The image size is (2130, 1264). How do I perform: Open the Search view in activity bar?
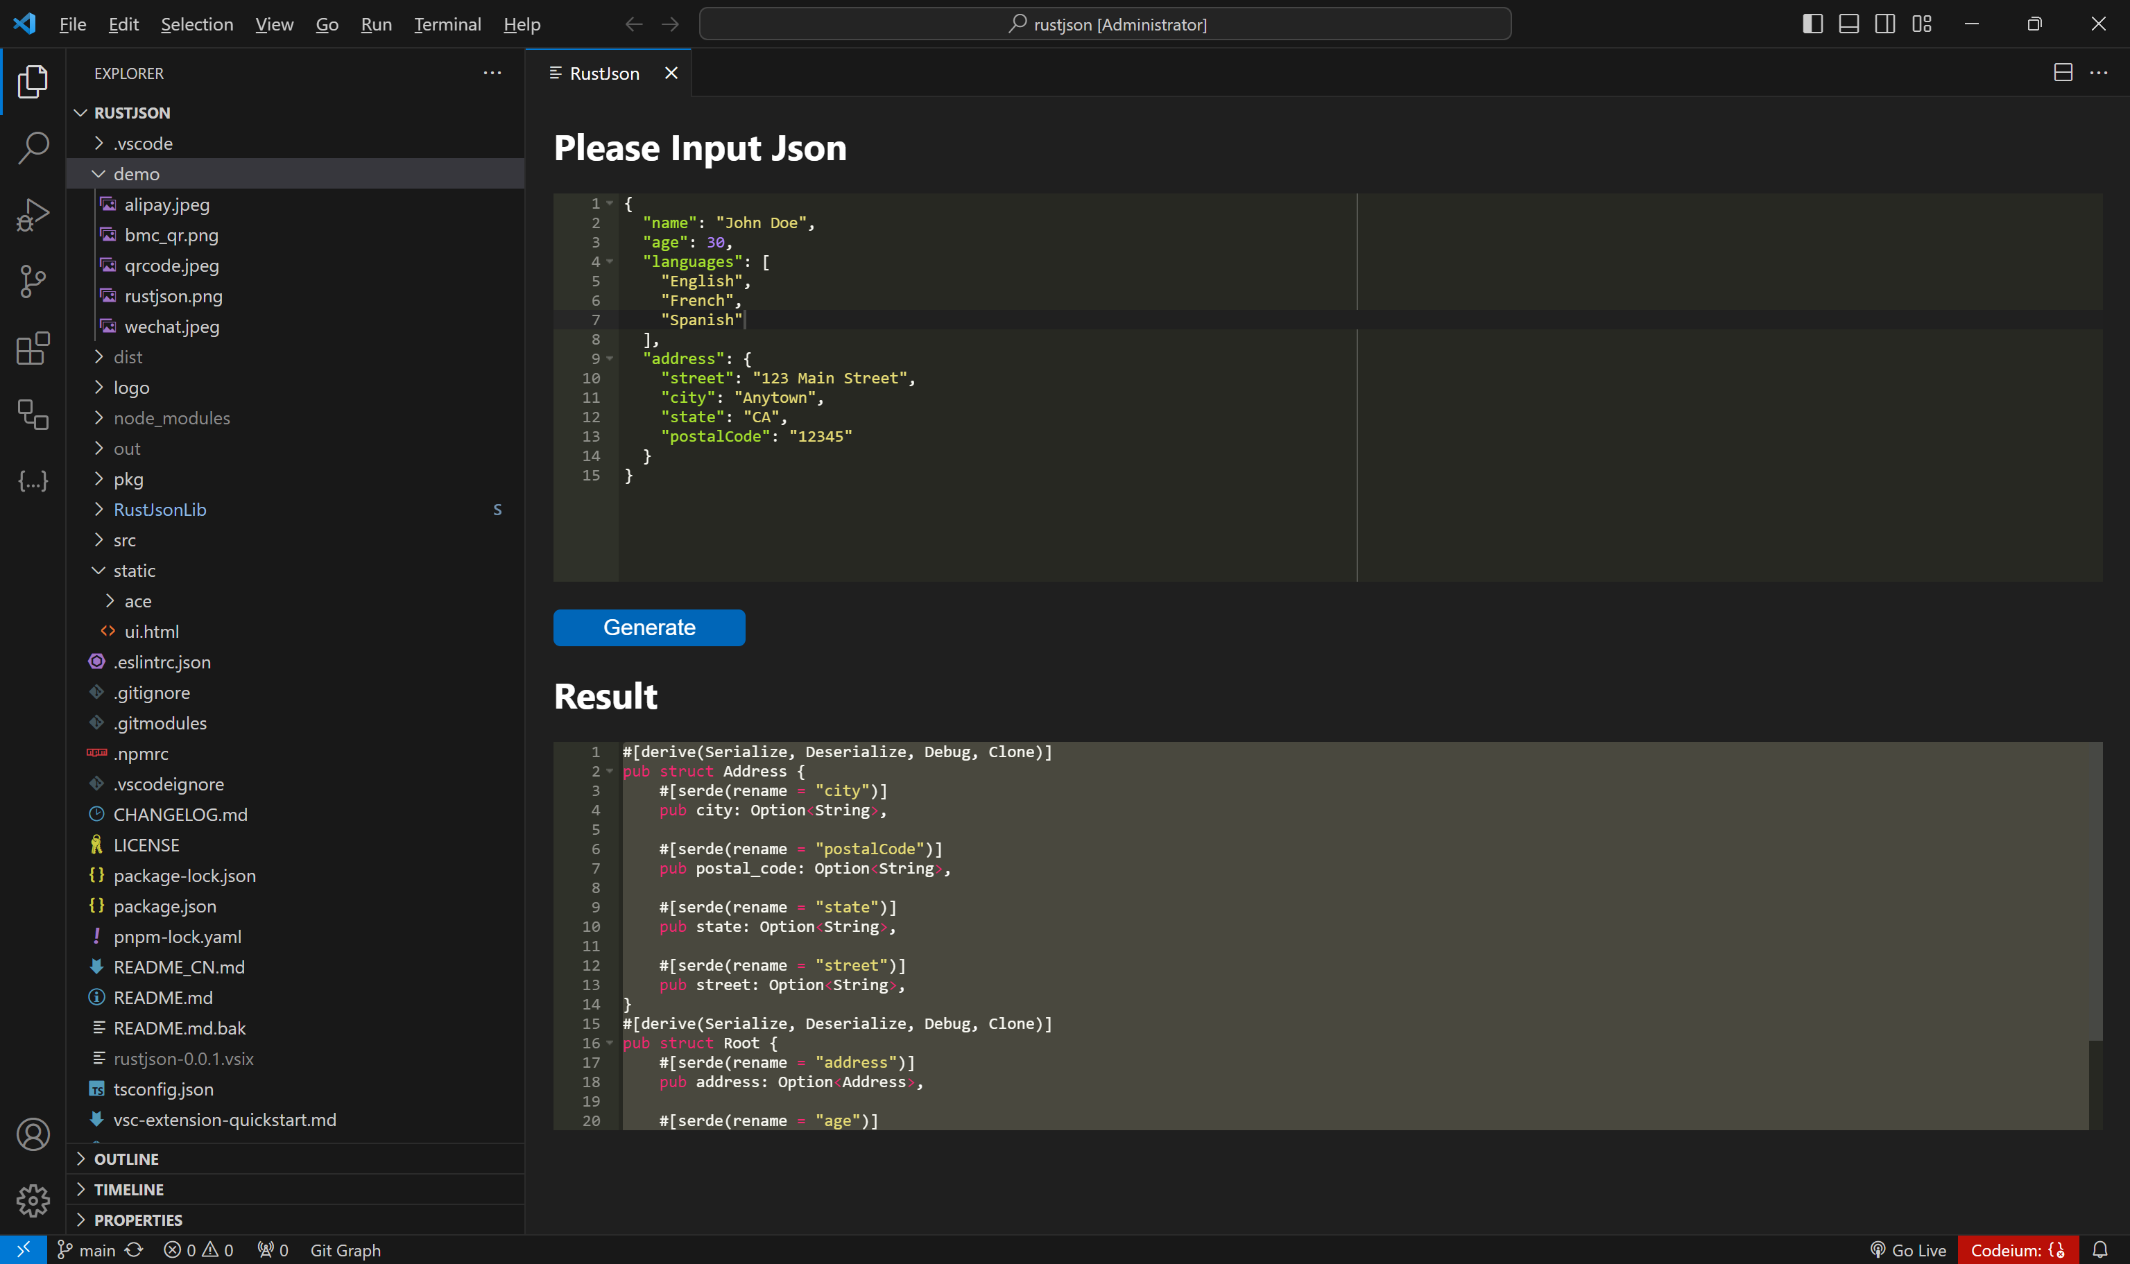[33, 148]
